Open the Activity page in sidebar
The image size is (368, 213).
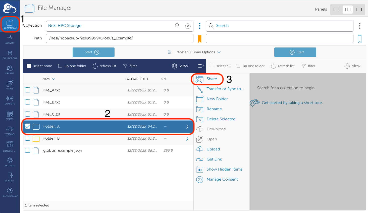10,39
